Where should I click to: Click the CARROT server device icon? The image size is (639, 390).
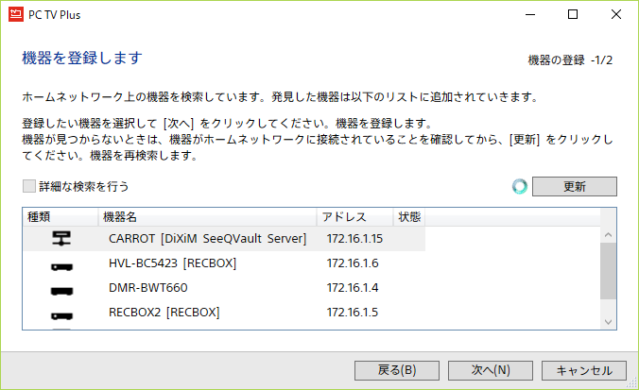(x=61, y=239)
